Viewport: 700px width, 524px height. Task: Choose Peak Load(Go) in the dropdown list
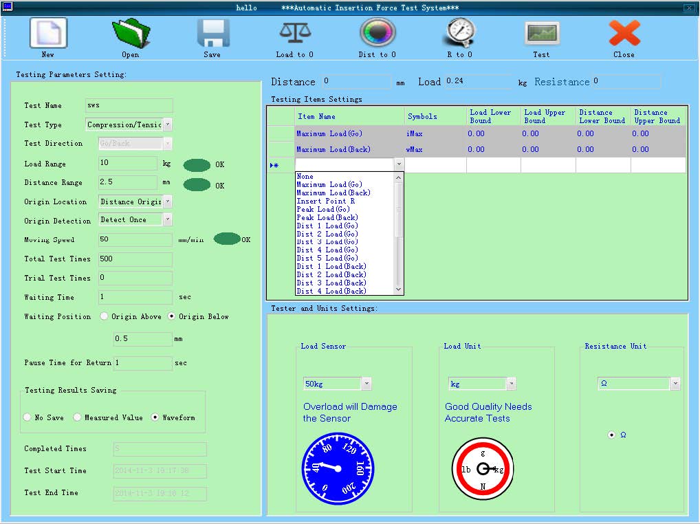[x=323, y=209]
